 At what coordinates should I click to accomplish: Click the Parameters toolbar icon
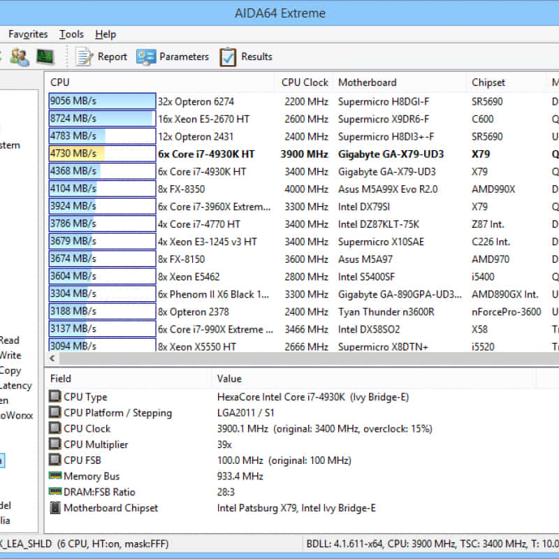[146, 57]
